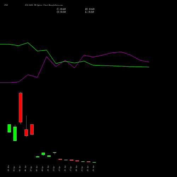Screen dimensions: 177x177
Task: Click the 'C: 0.60' close value
Action: click(x=61, y=9)
